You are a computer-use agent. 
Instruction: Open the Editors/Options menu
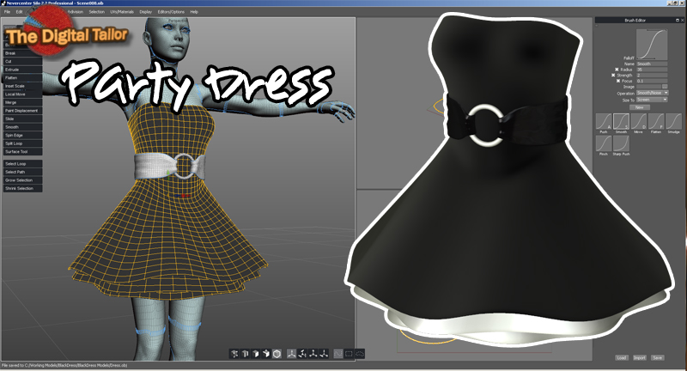171,12
